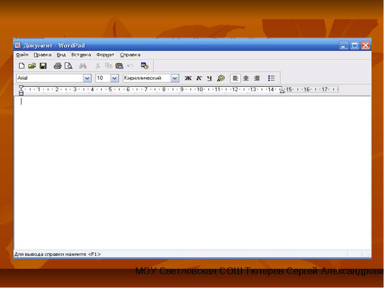Screen dimensions: 384x288
Task: Toggle bold with the Ж button
Action: (x=188, y=78)
